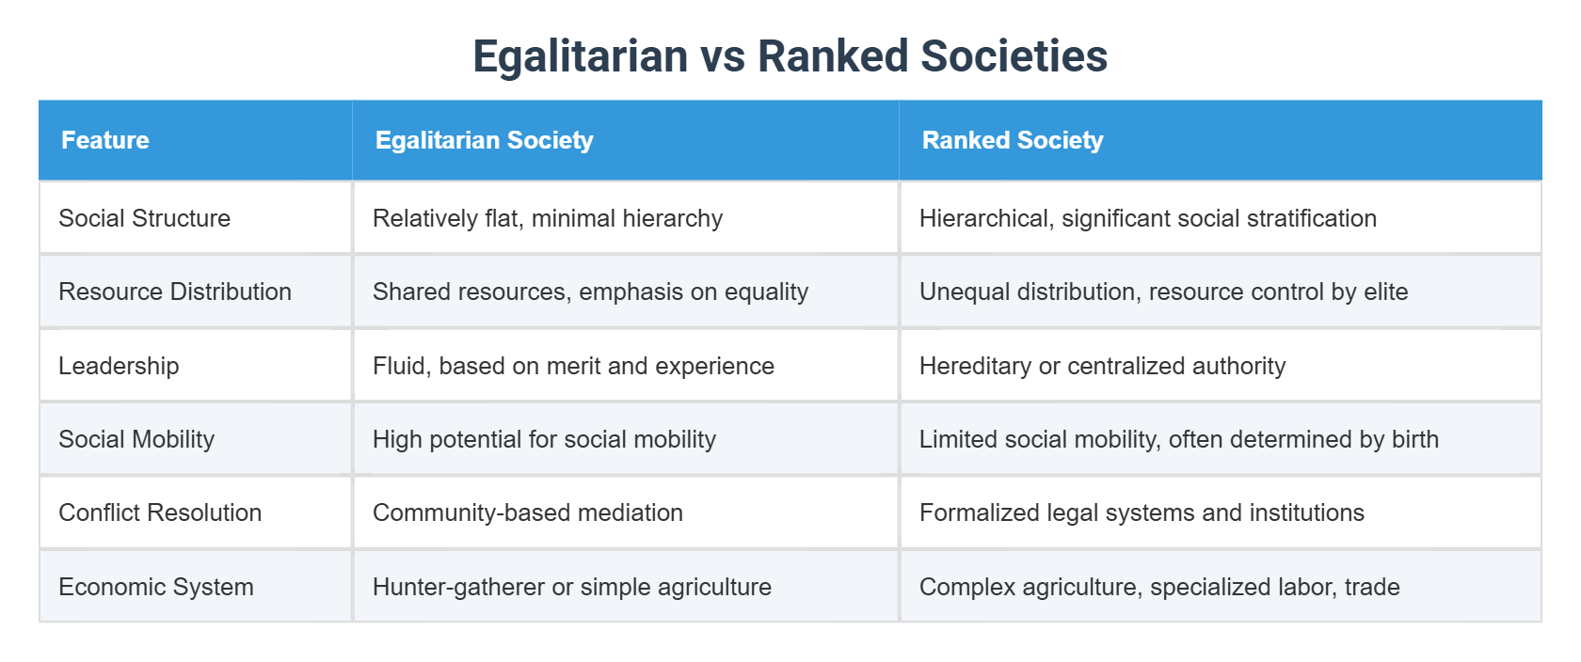Click 'Formalized legal systems and institutions' cell

(x=1142, y=512)
